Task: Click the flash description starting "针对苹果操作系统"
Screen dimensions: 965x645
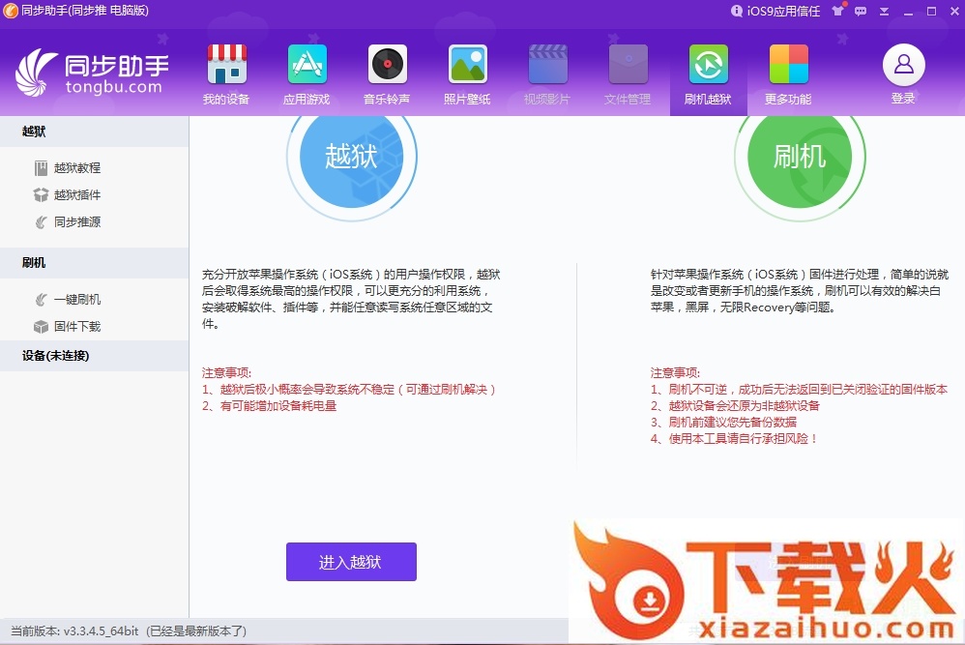Action: (800, 291)
